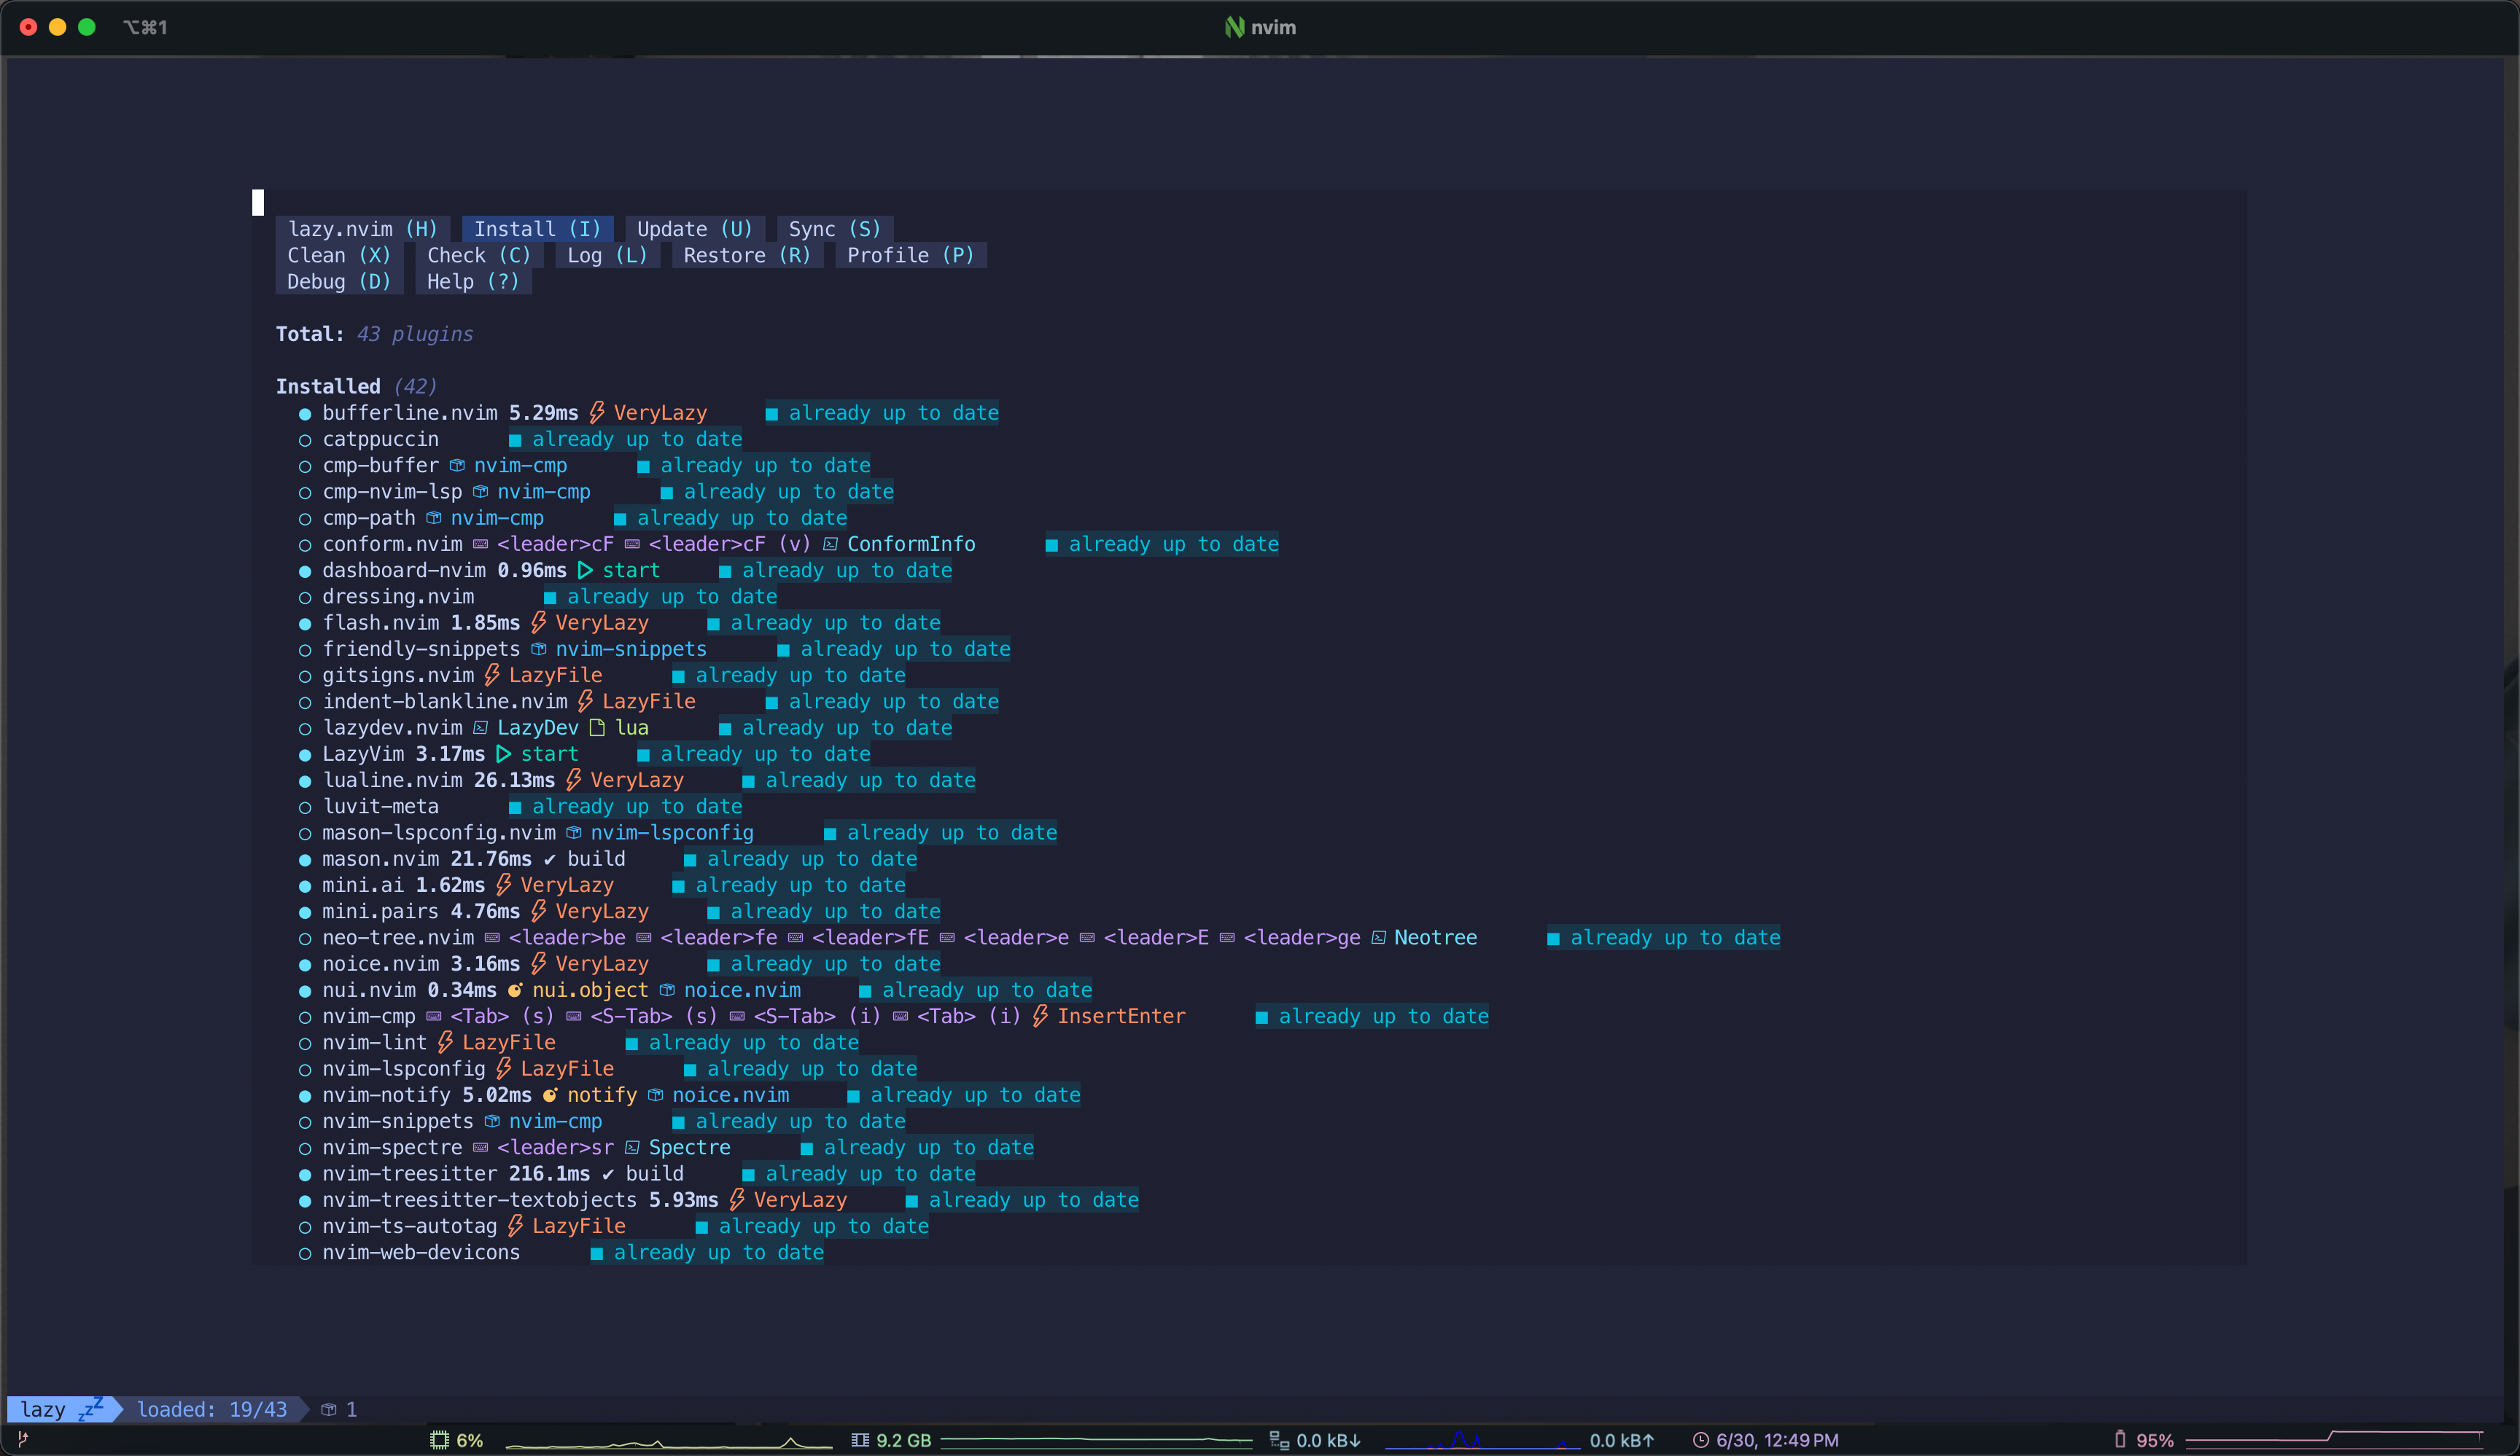Click the clock showing 6/30, 12:49 PM
Screen dimensions: 2520x1456
(1765, 1440)
